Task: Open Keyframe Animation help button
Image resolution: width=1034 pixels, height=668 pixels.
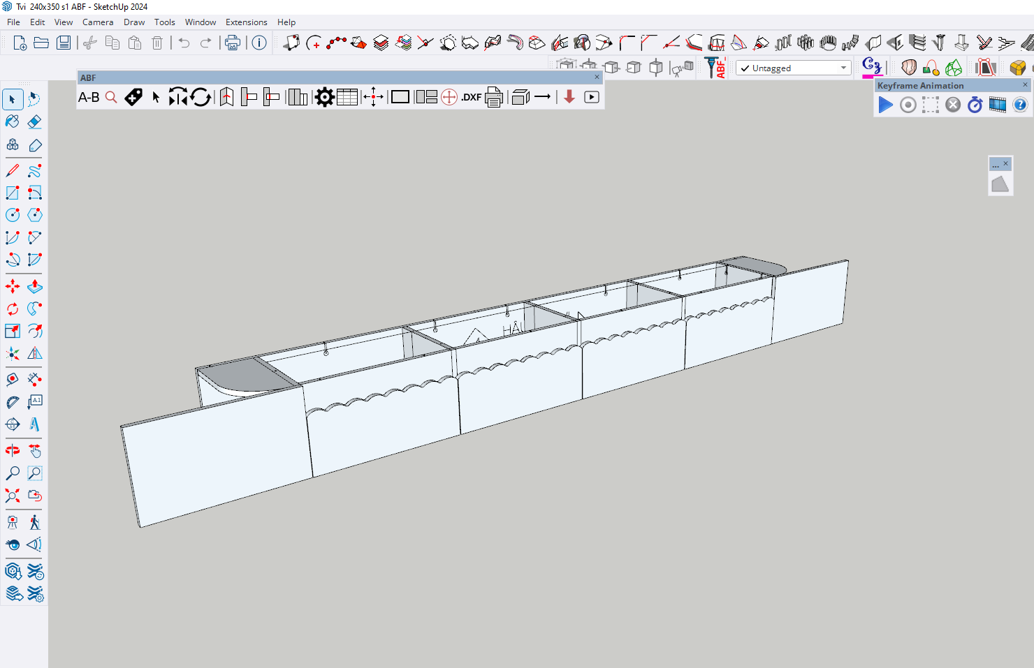Action: (x=1020, y=105)
